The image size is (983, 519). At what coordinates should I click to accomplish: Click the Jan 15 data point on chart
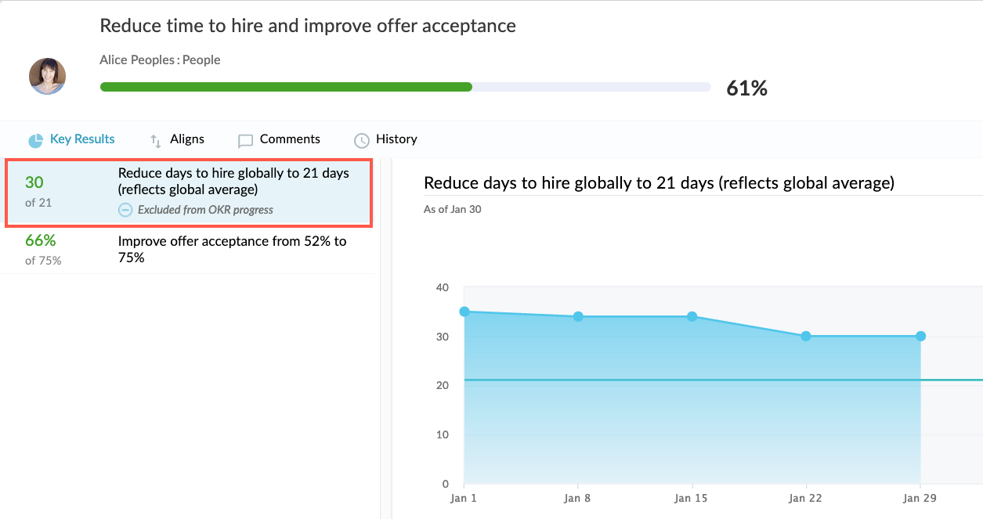(x=692, y=316)
